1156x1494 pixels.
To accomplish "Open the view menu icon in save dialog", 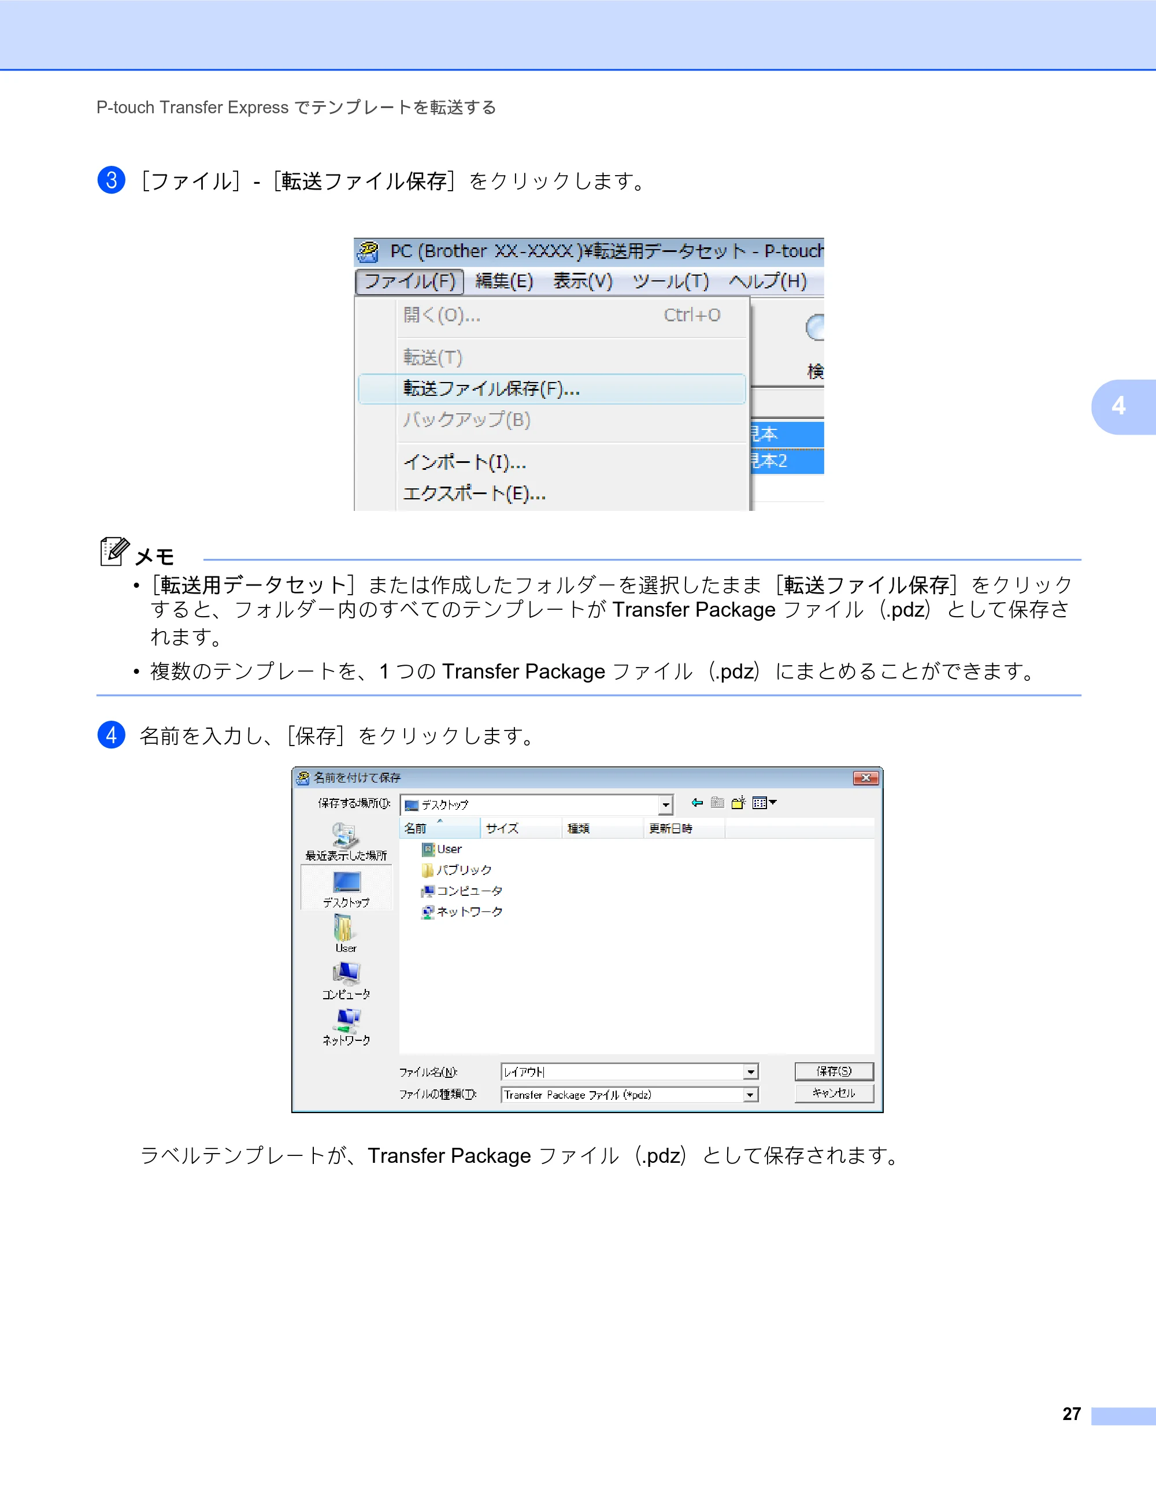I will tap(764, 802).
